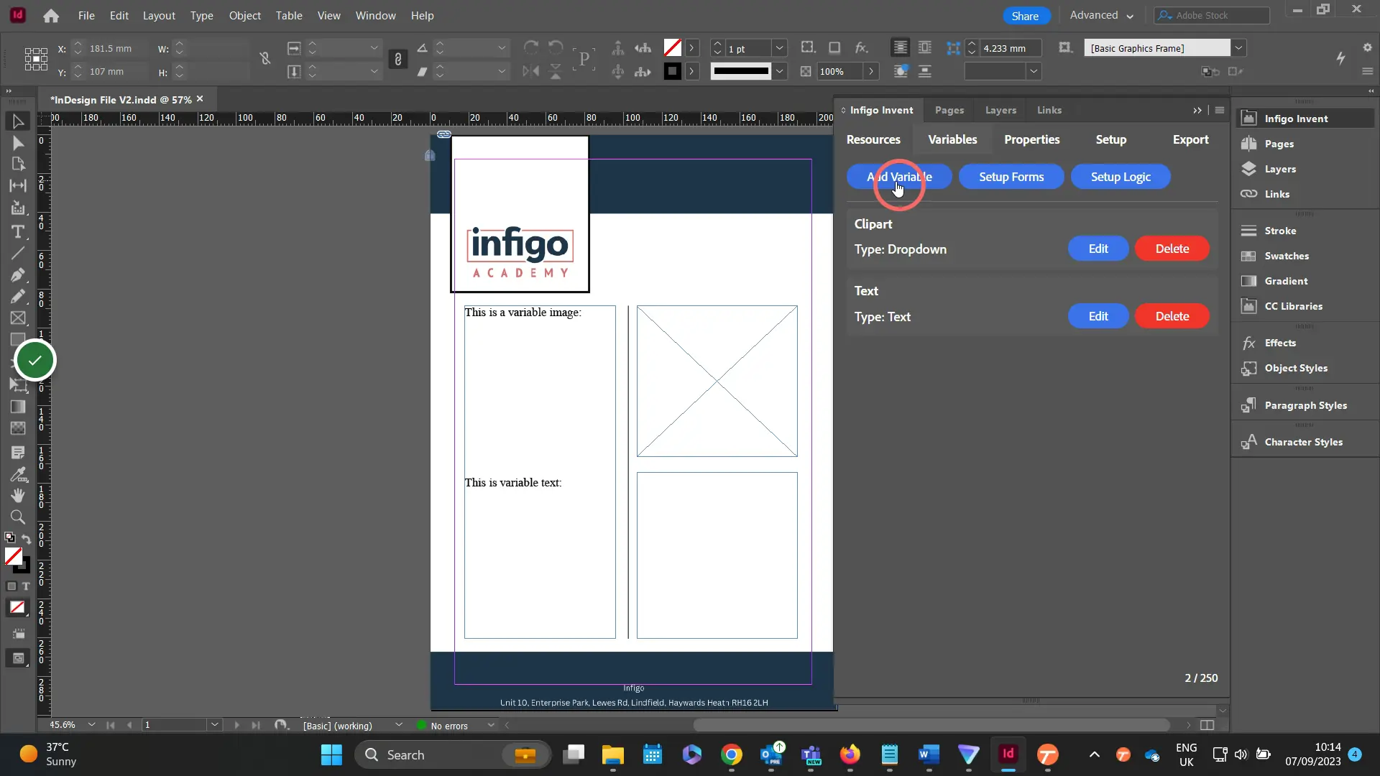The image size is (1380, 776).
Task: Activate the Hand tool
Action: (x=18, y=495)
